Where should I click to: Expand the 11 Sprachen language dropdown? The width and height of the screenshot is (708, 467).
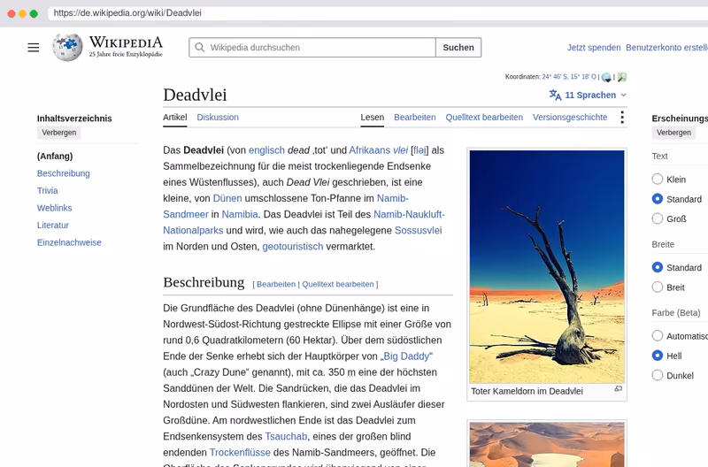coord(588,95)
